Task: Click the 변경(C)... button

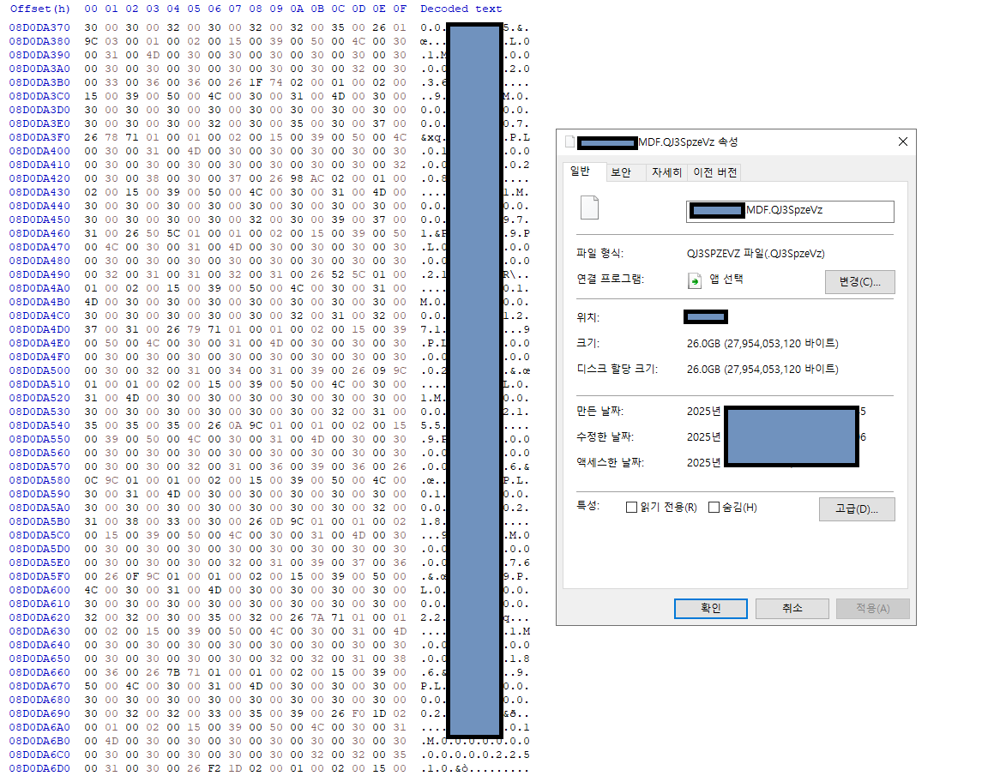Action: (859, 282)
